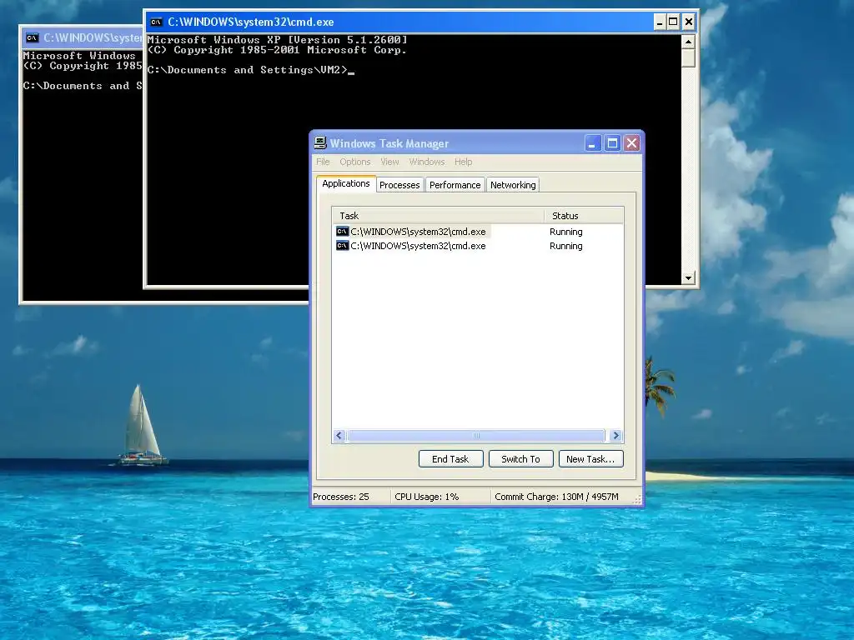Select the first cmd.exe task icon in list
This screenshot has height=640, width=854.
342,232
